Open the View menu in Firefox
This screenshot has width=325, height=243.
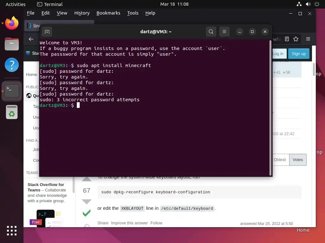click(x=62, y=13)
